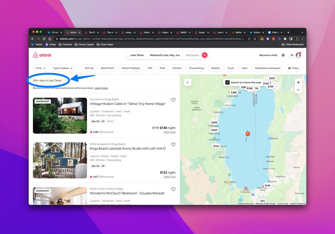
Task: Click the red search magnifier button
Action: point(205,55)
